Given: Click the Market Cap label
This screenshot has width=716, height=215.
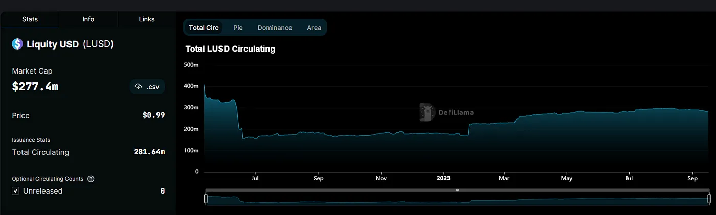Looking at the screenshot, I should point(32,71).
